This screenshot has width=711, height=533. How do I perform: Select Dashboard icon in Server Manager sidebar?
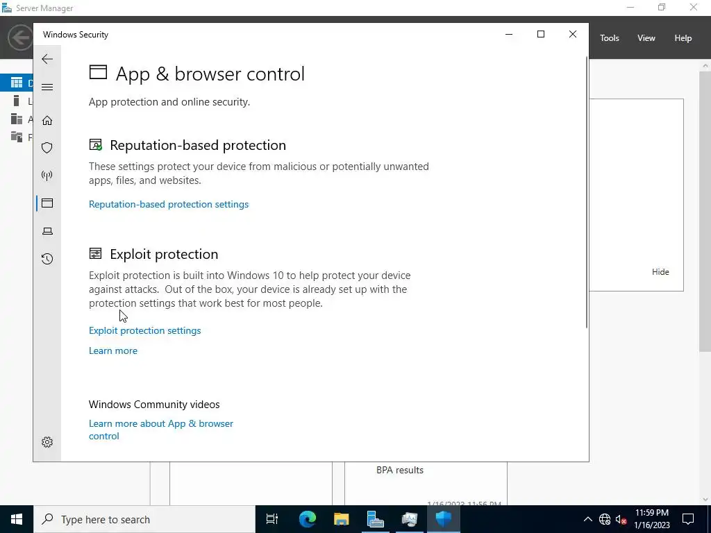tap(17, 83)
